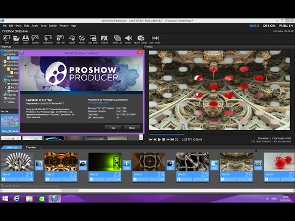Open the Help menu
The height and width of the screenshot is (221, 295).
tap(73, 26)
